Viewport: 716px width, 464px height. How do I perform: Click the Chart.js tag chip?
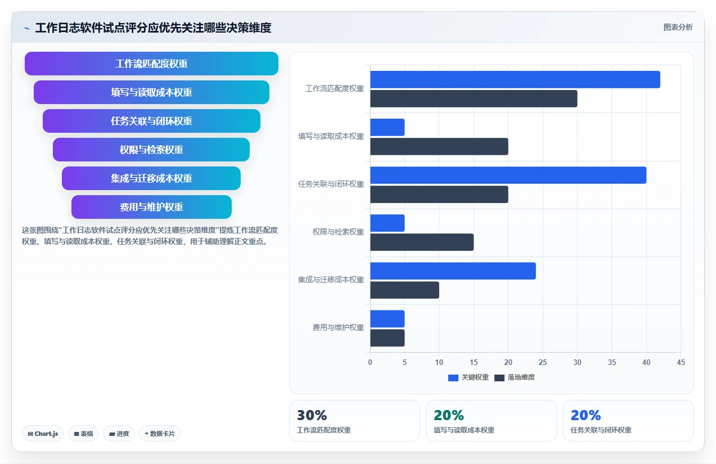pos(43,434)
